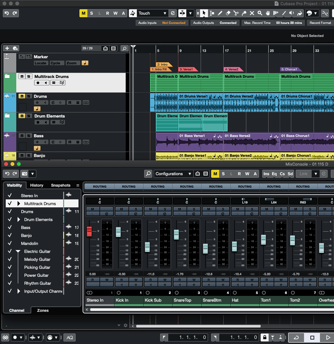Select the Scissors split tool

[236, 13]
